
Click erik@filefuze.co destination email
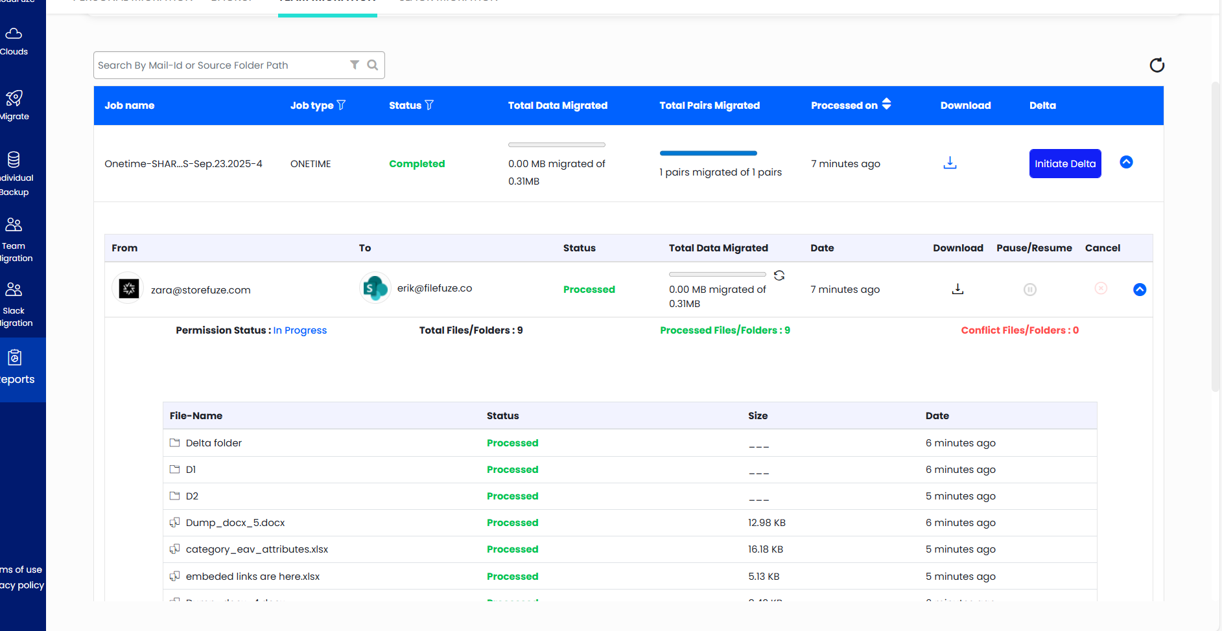[x=435, y=288]
